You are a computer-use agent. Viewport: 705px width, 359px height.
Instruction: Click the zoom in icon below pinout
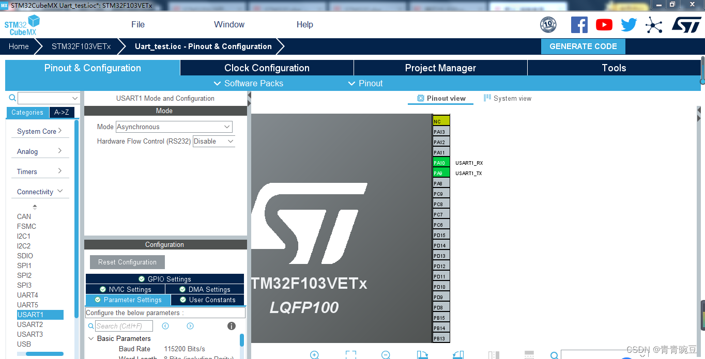(x=314, y=355)
